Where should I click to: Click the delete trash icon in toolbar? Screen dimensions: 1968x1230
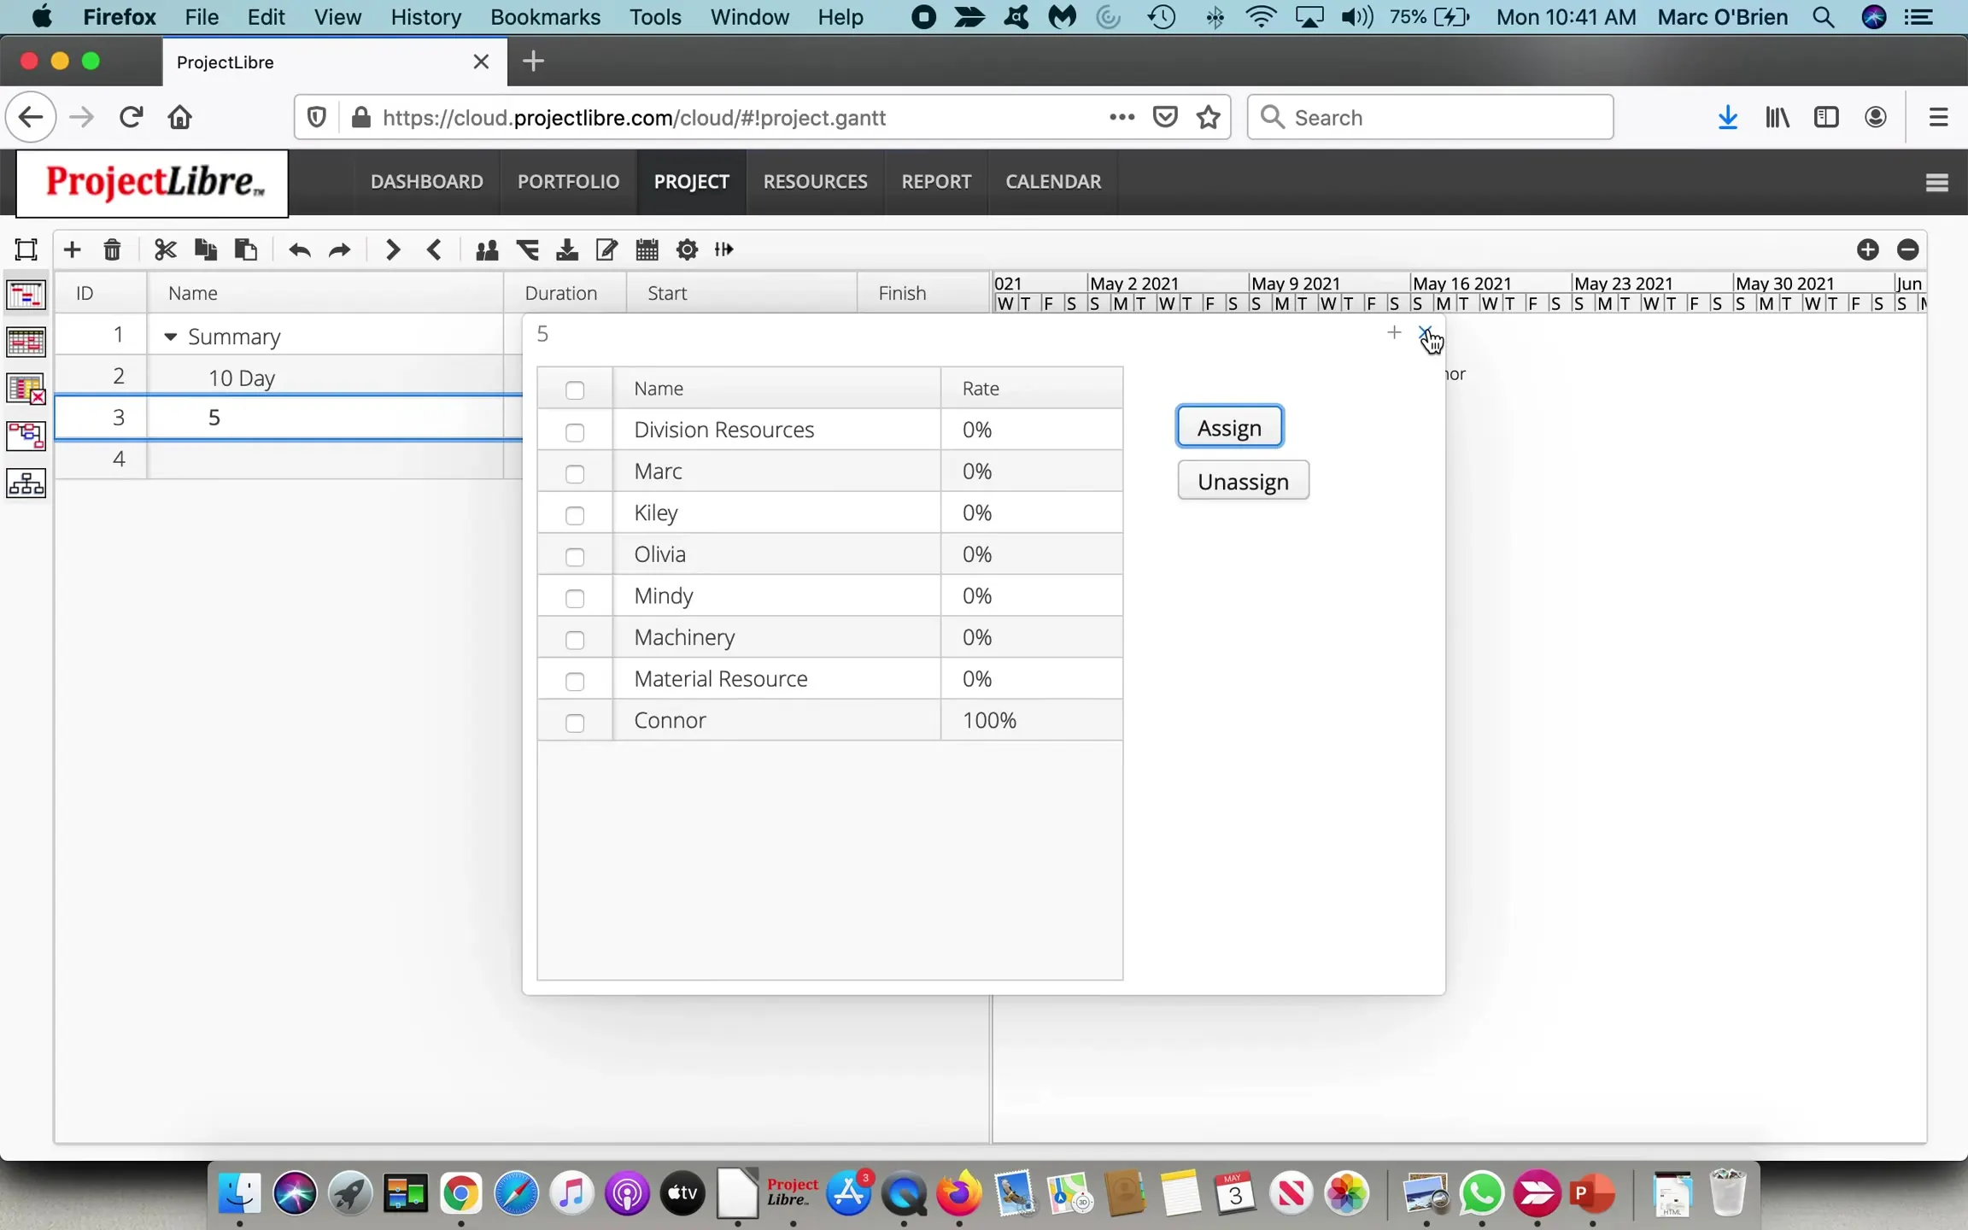coord(112,249)
